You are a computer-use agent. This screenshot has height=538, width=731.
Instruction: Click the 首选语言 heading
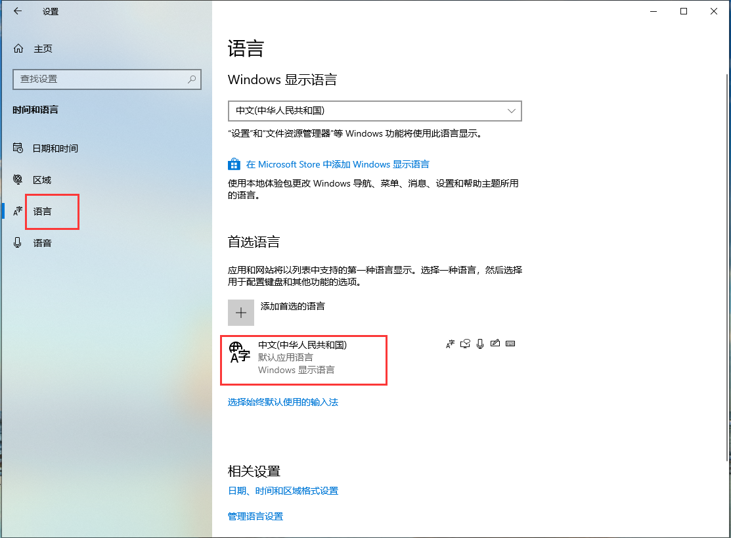[x=254, y=242]
